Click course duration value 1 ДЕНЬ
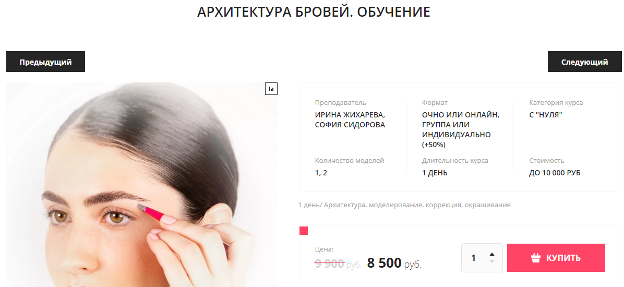This screenshot has width=624, height=287. click(x=435, y=173)
